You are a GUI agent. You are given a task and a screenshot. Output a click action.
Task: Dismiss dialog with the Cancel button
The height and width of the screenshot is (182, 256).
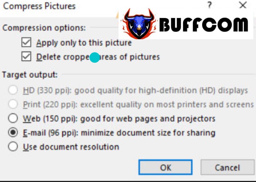point(227,167)
